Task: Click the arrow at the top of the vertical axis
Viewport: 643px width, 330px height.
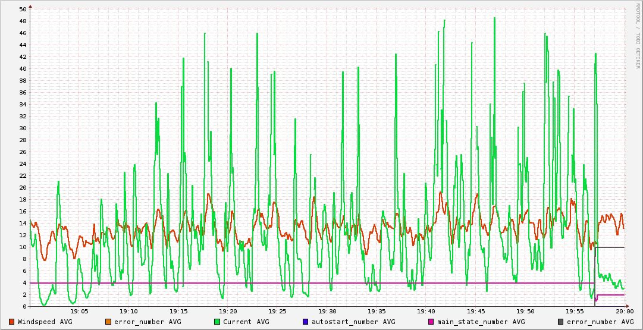Action: pos(30,6)
